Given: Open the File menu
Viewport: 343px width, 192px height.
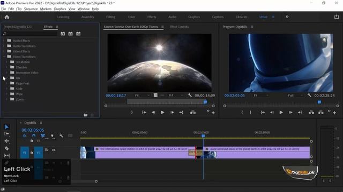Looking at the screenshot, I should (x=4, y=9).
